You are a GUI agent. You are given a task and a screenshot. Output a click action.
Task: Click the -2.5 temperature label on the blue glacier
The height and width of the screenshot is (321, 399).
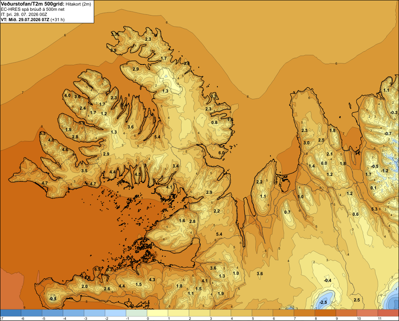click(x=323, y=302)
